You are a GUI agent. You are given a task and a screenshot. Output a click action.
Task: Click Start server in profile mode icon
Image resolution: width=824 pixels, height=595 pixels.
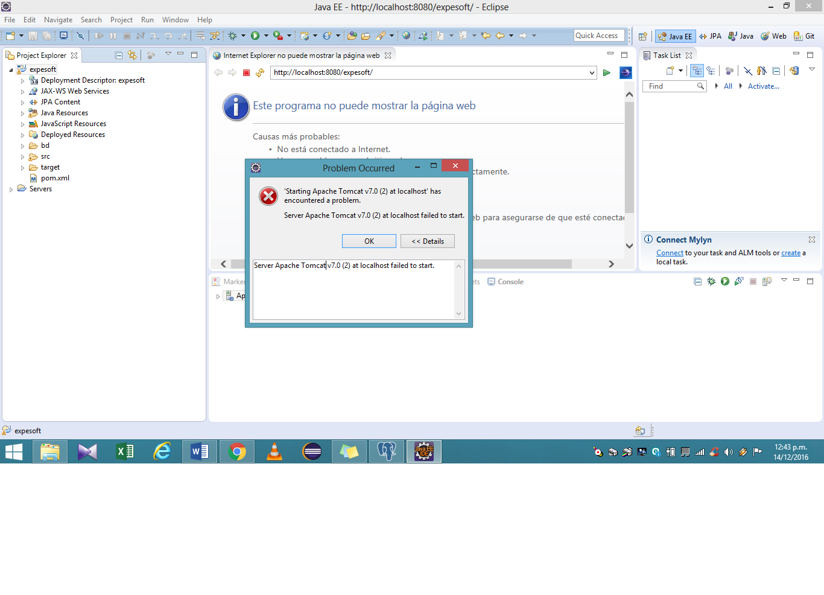(x=739, y=281)
